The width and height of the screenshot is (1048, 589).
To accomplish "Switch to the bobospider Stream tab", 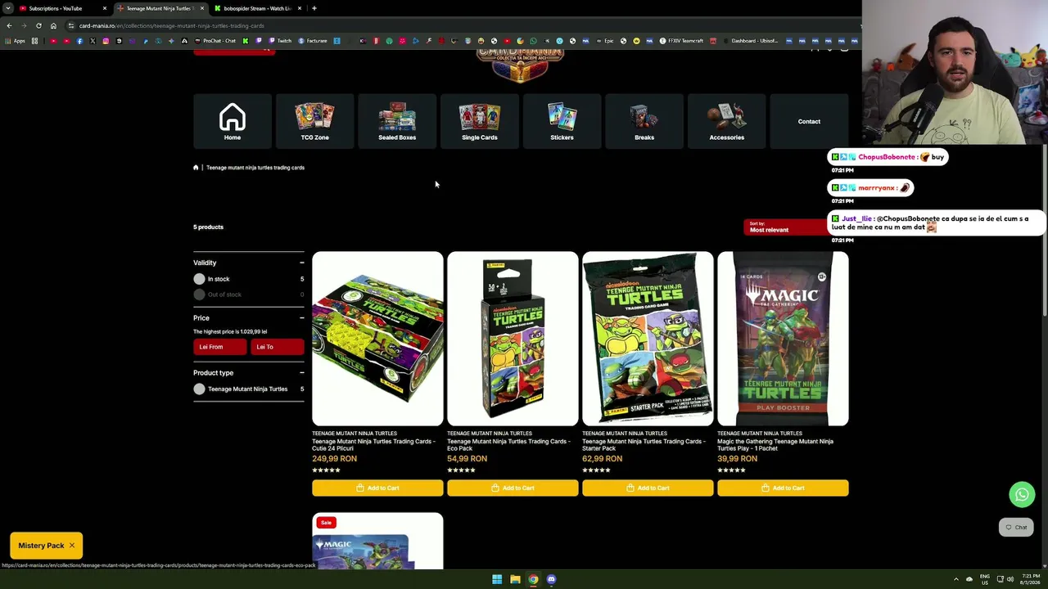I will tap(258, 8).
